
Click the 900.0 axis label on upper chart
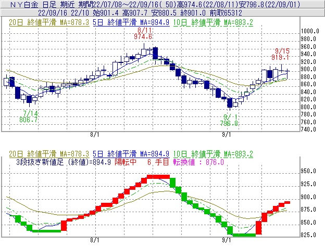pyautogui.click(x=308, y=69)
